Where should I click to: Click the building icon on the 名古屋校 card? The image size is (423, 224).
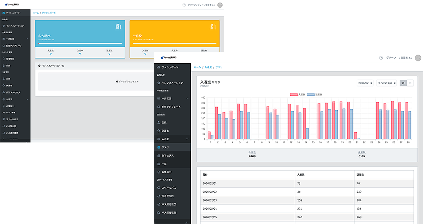pos(118,26)
